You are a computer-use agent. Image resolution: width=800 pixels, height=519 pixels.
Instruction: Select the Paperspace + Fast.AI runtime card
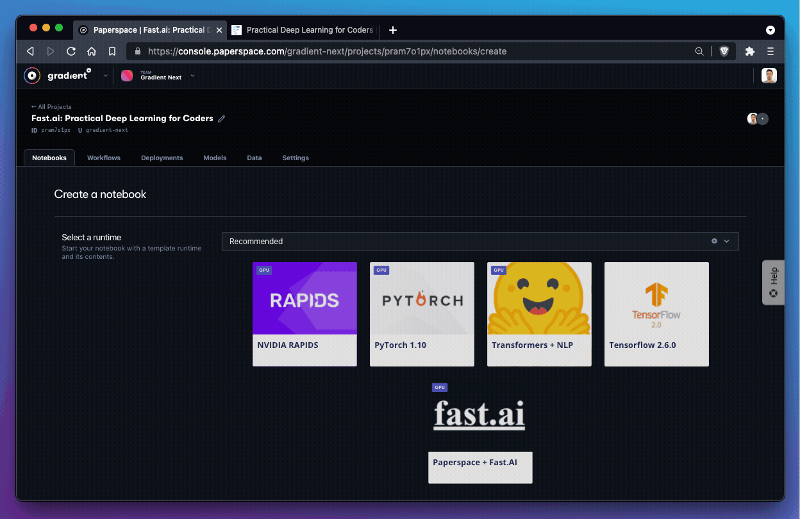point(480,431)
